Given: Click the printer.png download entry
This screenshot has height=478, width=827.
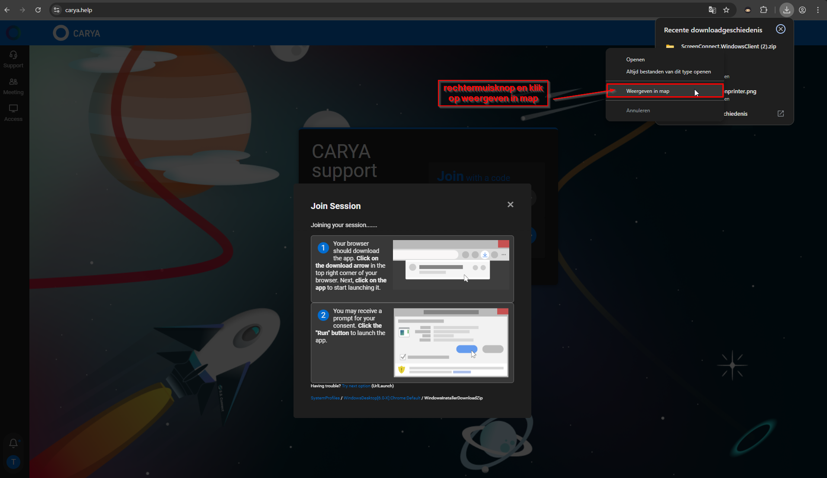Looking at the screenshot, I should point(740,92).
